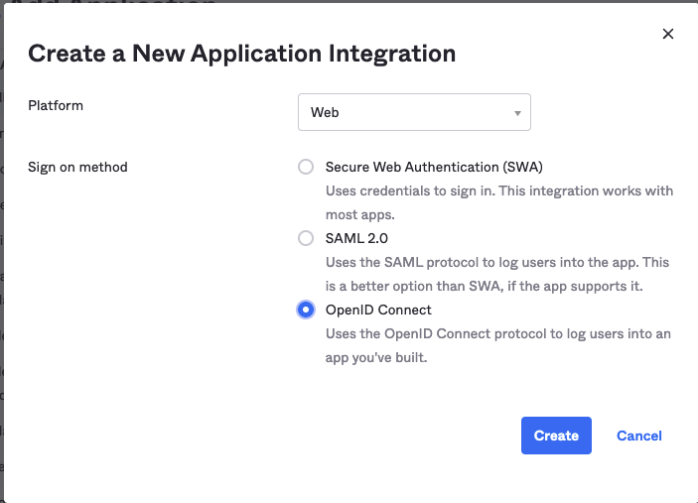698x503 pixels.
Task: Click the 'Web' value in Platform selector
Action: click(326, 113)
